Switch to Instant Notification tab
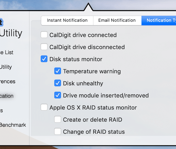Viewport: 176px width, 149px height. [x=67, y=20]
